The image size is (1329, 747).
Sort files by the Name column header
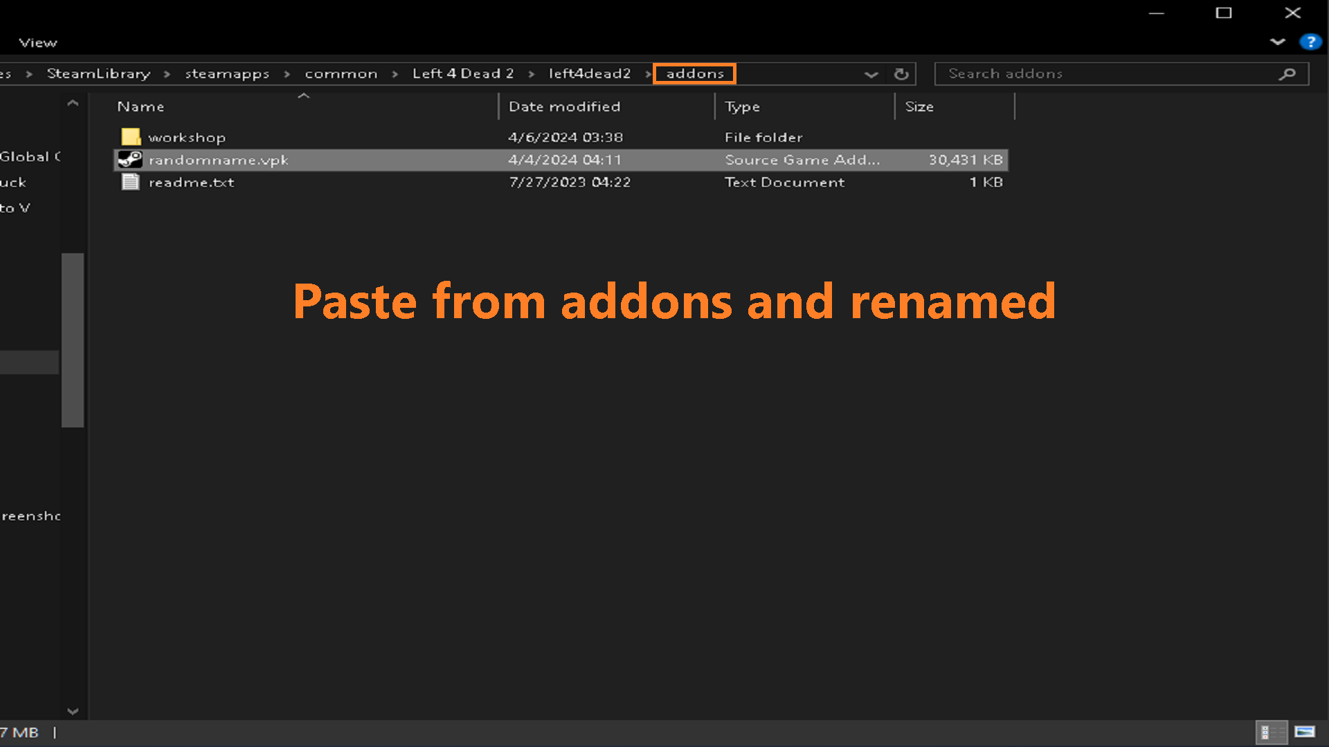(141, 107)
